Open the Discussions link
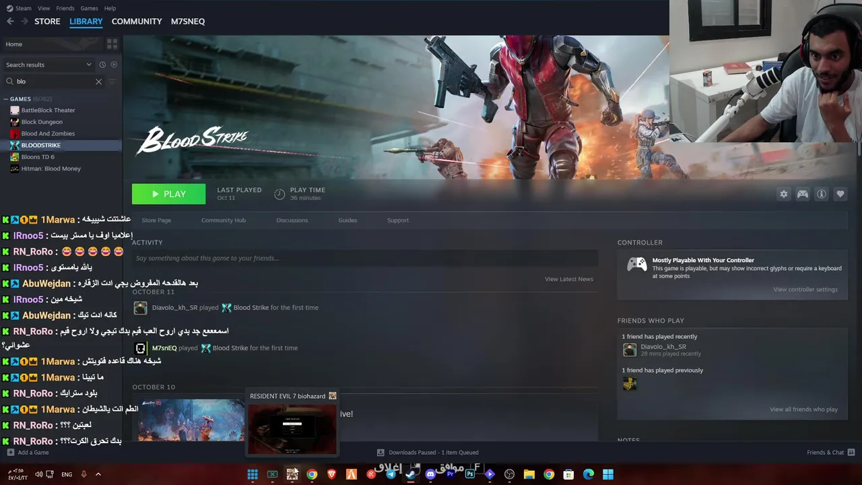The height and width of the screenshot is (485, 862). pyautogui.click(x=292, y=220)
